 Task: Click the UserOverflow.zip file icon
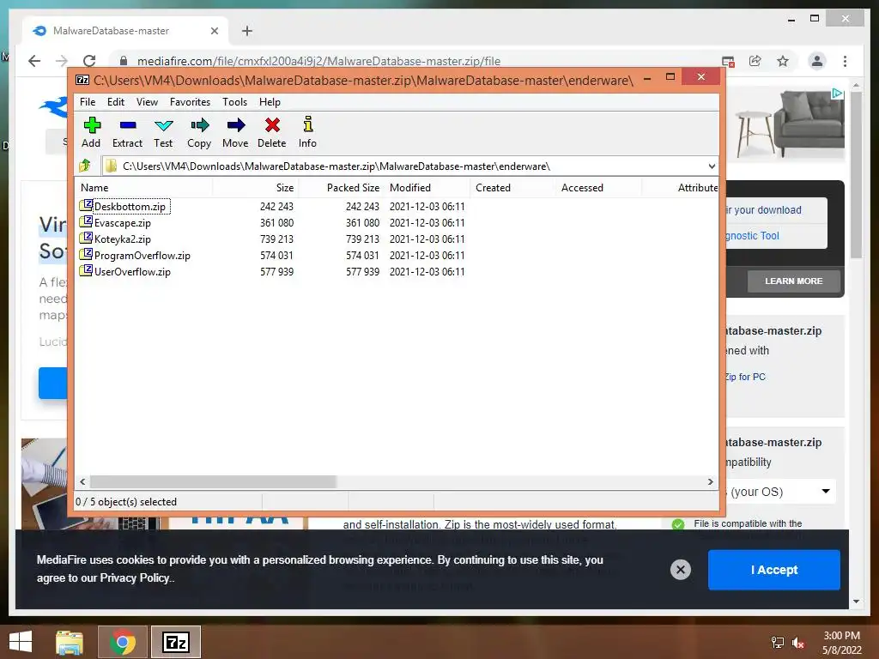pyautogui.click(x=86, y=270)
